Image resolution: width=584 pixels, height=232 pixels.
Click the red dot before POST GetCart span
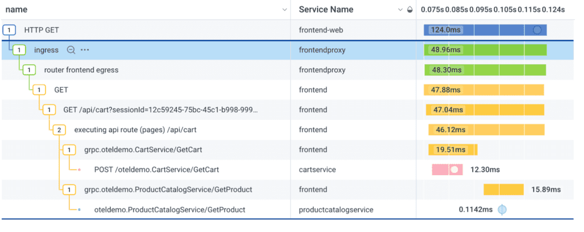pos(79,170)
